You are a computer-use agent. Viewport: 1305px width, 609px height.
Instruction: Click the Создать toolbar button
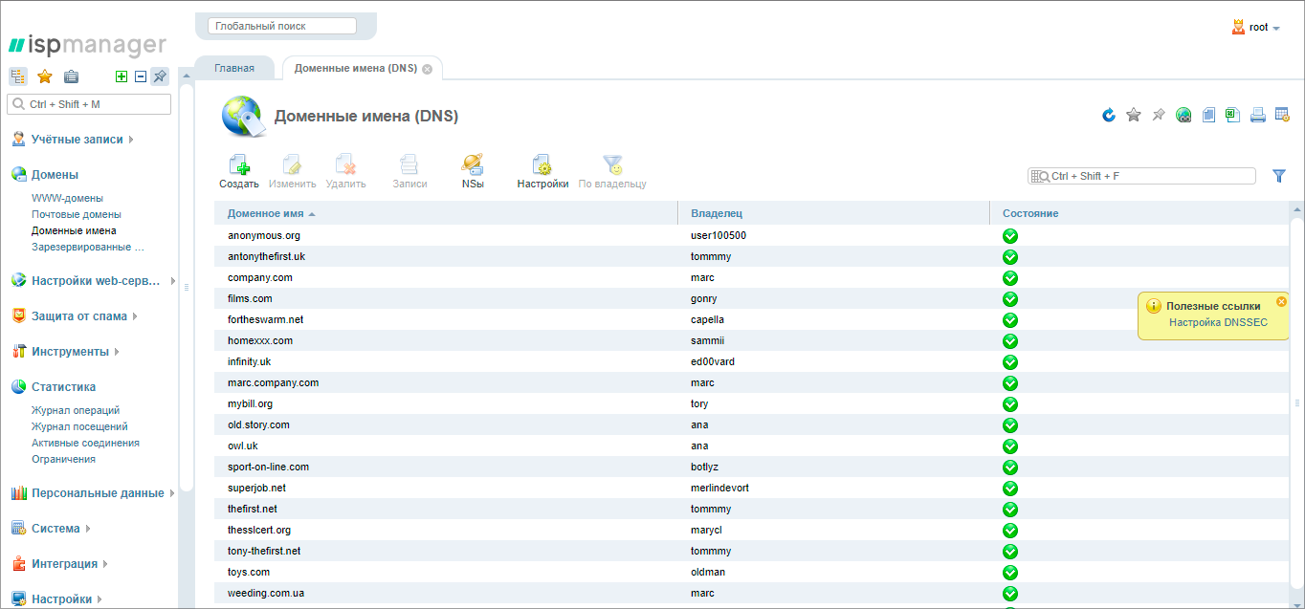[x=239, y=172]
